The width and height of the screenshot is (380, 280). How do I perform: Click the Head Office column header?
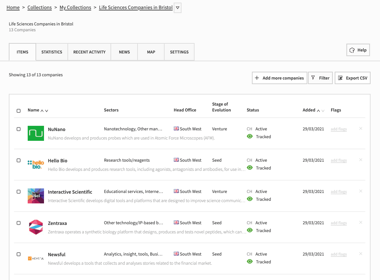tap(185, 110)
